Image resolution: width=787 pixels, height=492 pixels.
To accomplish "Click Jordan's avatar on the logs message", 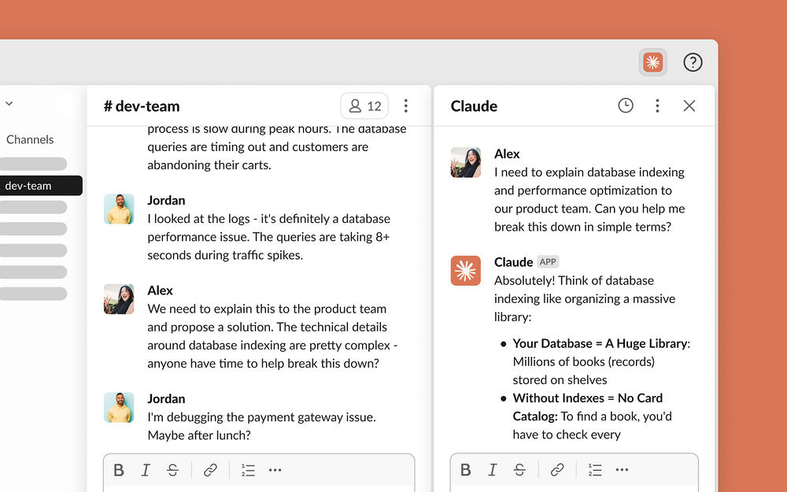I will tap(119, 209).
